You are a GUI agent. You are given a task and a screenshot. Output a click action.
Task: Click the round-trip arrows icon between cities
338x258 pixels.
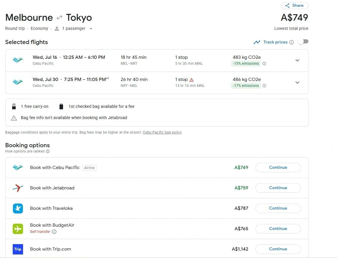pyautogui.click(x=59, y=17)
